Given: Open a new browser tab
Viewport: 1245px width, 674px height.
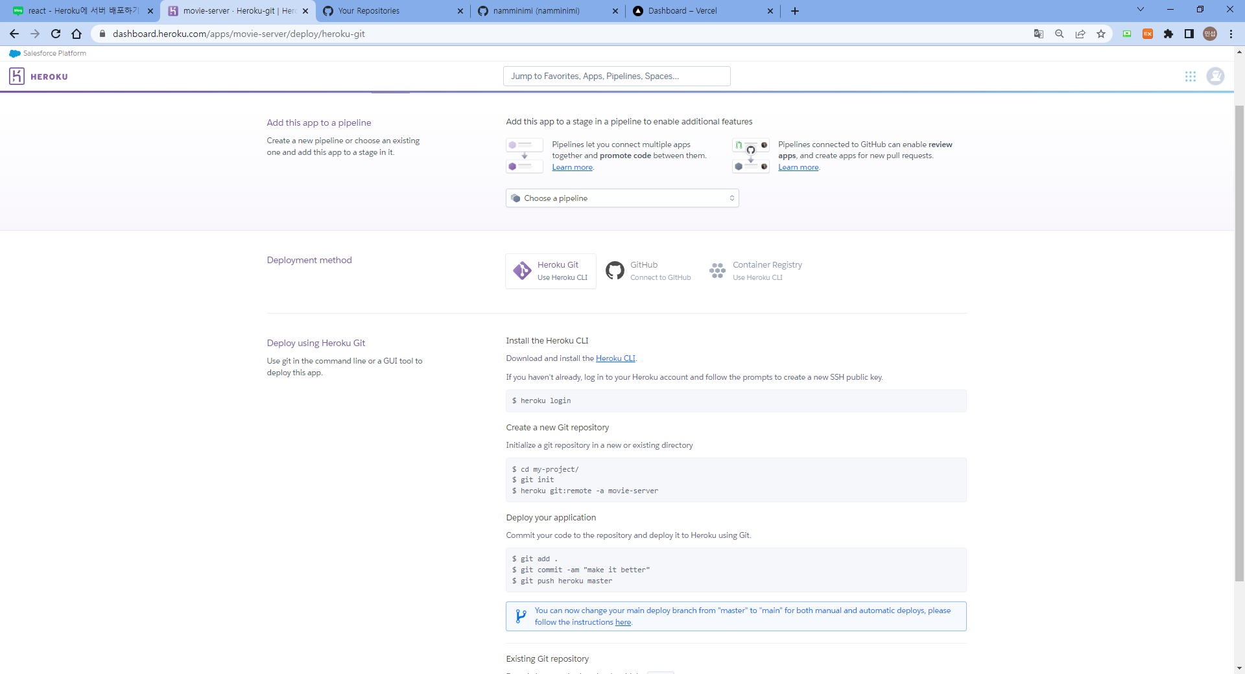Looking at the screenshot, I should [795, 11].
